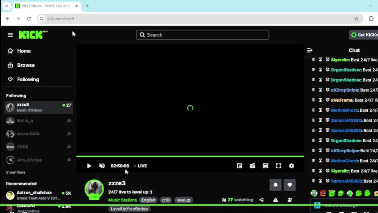Go back in browser
This screenshot has height=213, width=378.
(x=8, y=19)
